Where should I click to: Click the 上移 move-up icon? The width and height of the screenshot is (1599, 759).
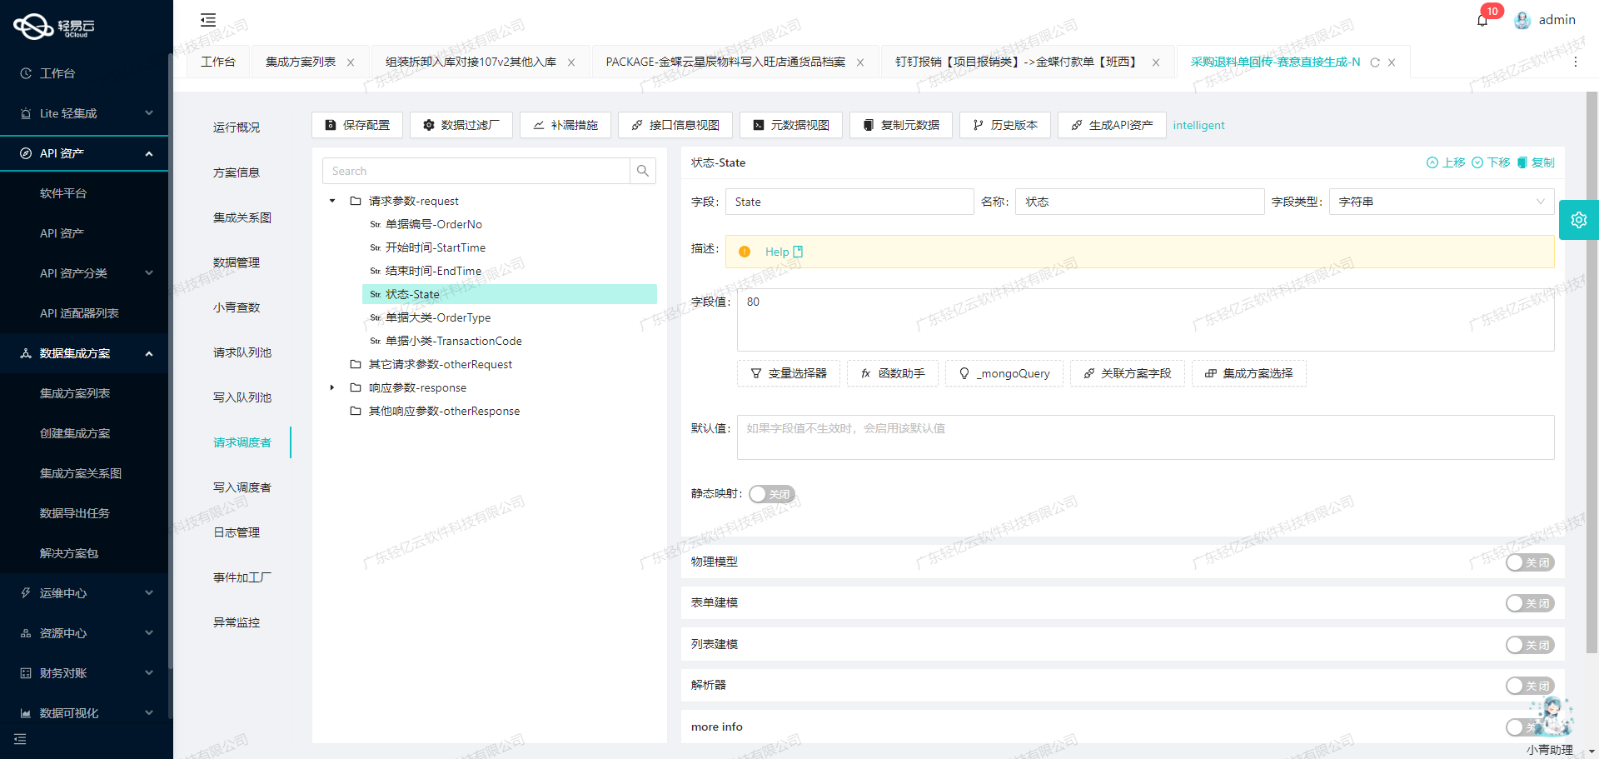click(x=1432, y=162)
